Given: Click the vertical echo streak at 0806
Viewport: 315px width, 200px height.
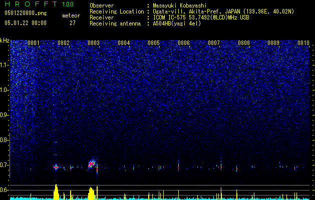Looking at the screenshot, I should (178, 165).
